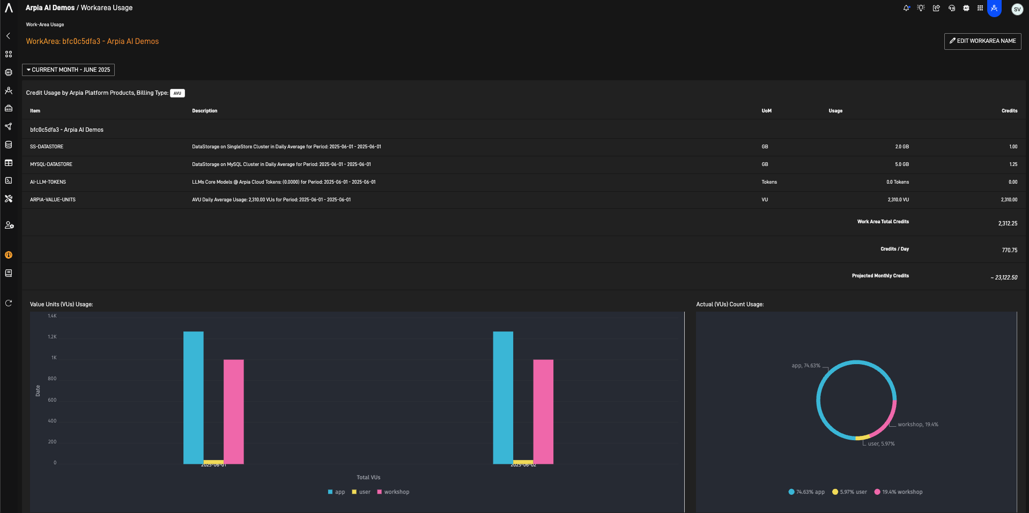1029x513 pixels.
Task: Open the four-circles apps icon in sidebar
Action: (9, 54)
